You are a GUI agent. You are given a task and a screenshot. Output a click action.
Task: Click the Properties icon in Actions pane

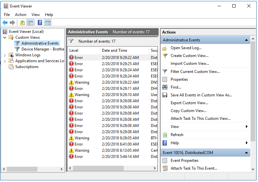click(x=165, y=79)
